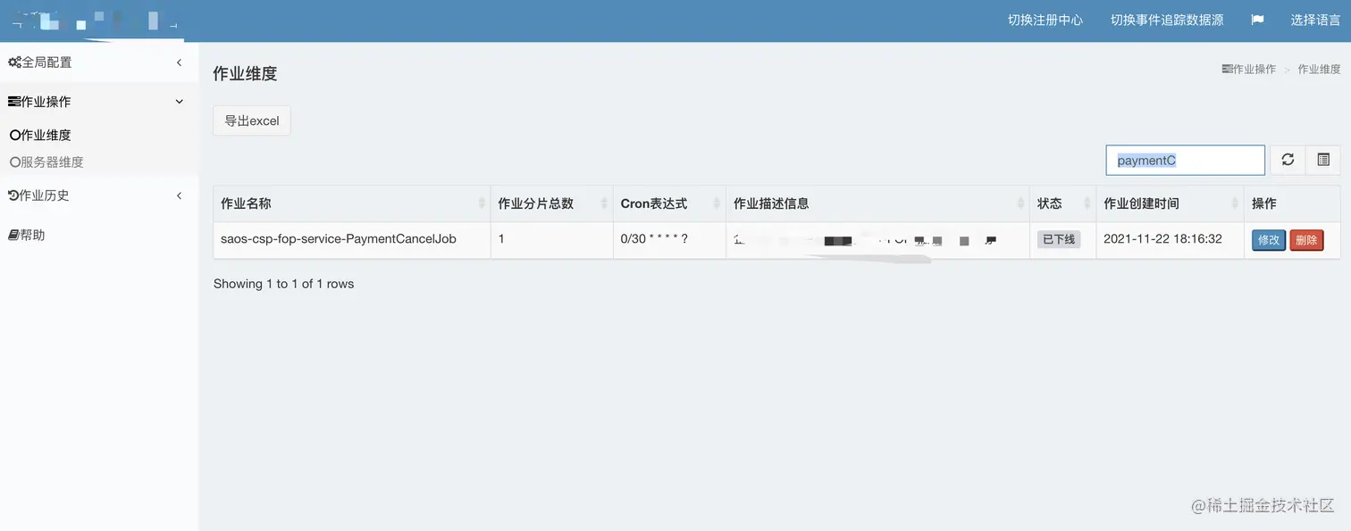Click the red 删除 button for PaymentCancelJob
Viewport: 1351px width, 531px height.
pos(1306,240)
